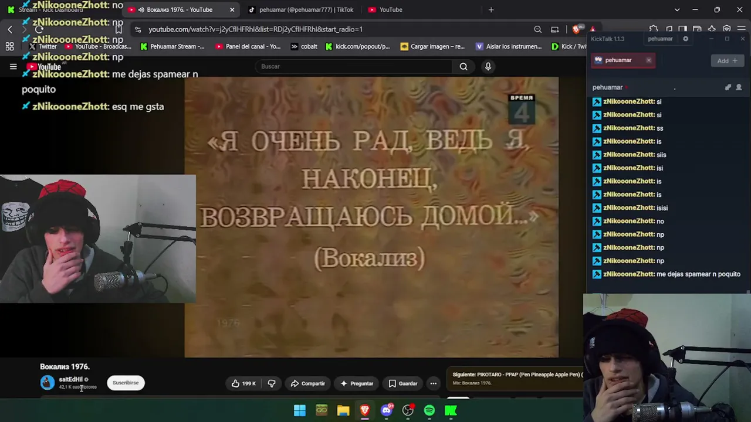Open a new browser tab
The image size is (751, 422).
pos(491,9)
